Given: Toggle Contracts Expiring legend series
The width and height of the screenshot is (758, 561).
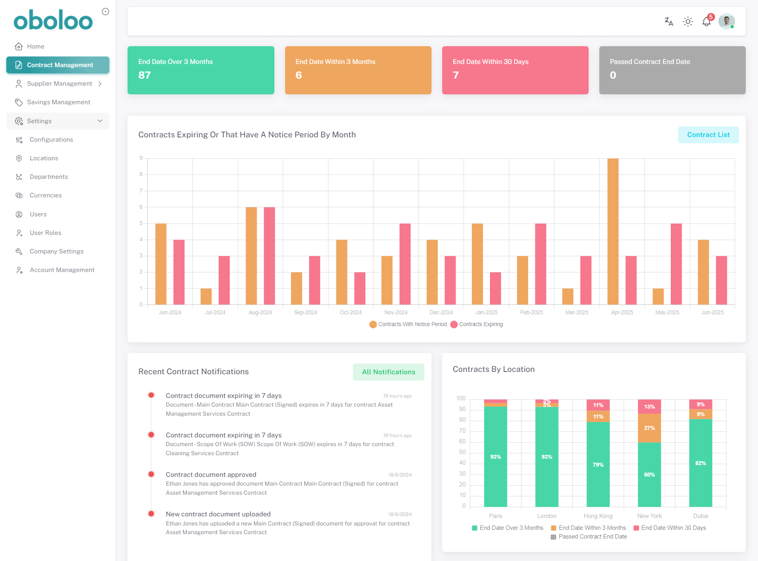Looking at the screenshot, I should tap(477, 324).
